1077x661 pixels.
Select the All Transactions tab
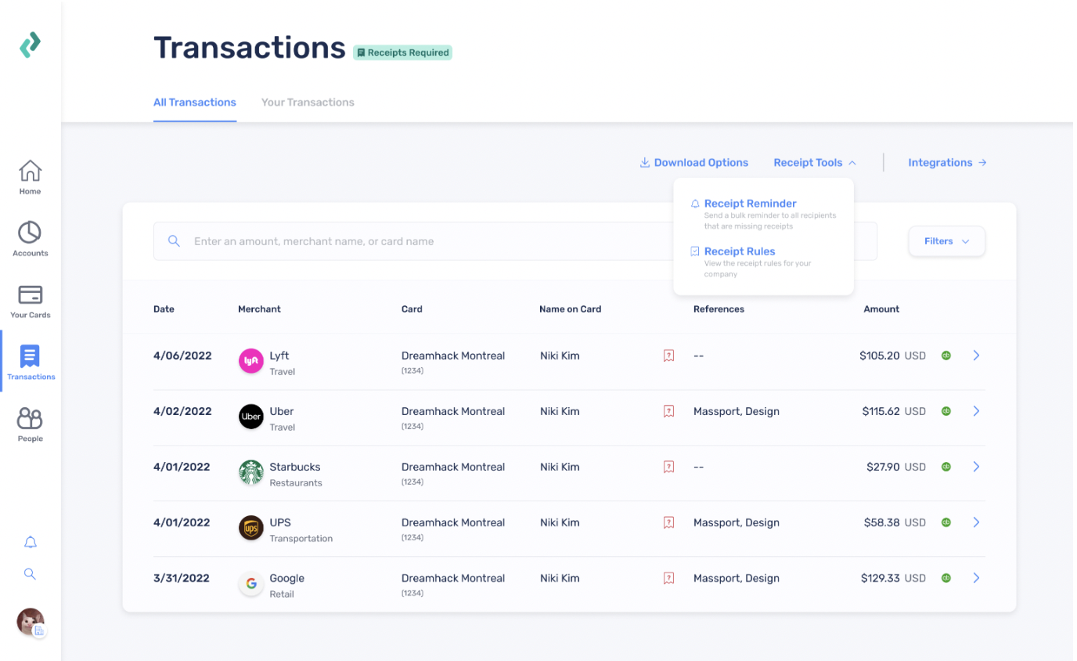coord(195,102)
